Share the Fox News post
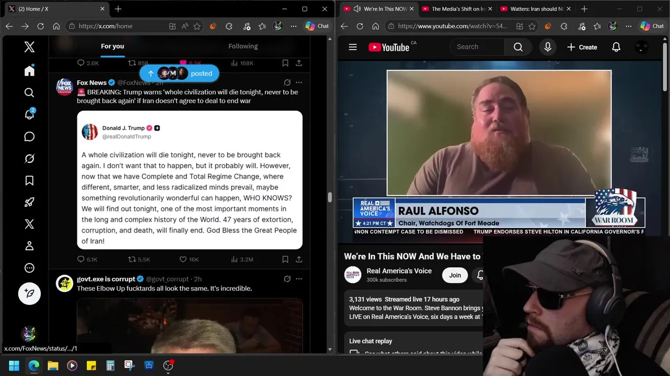Image resolution: width=670 pixels, height=376 pixels. (x=299, y=259)
